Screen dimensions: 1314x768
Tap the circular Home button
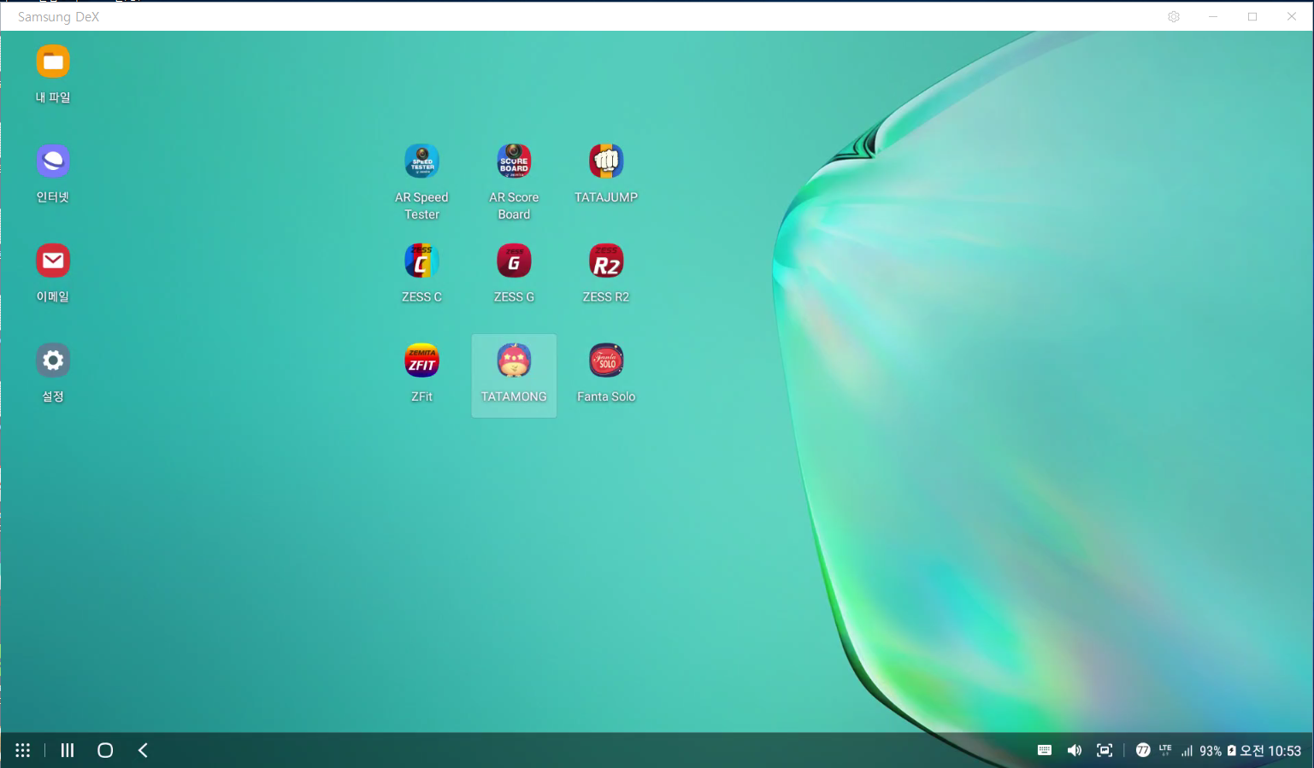tap(105, 750)
